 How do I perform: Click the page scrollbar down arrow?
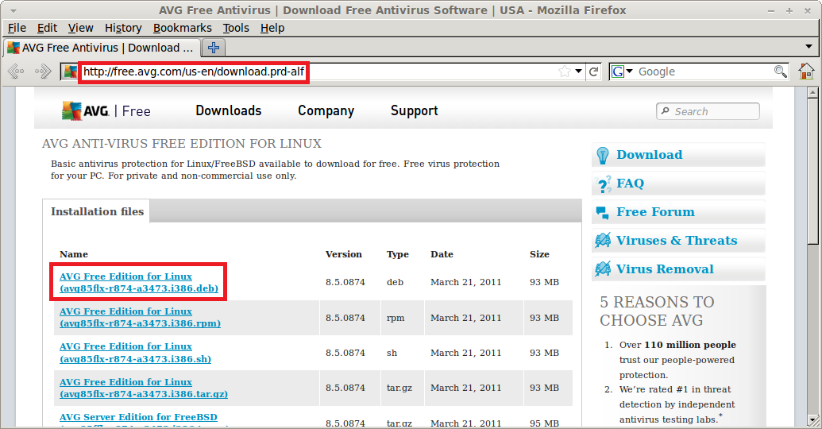pos(813,420)
